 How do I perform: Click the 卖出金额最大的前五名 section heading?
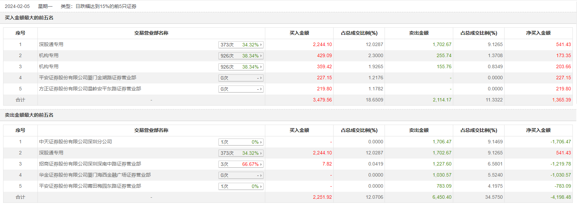click(29, 115)
